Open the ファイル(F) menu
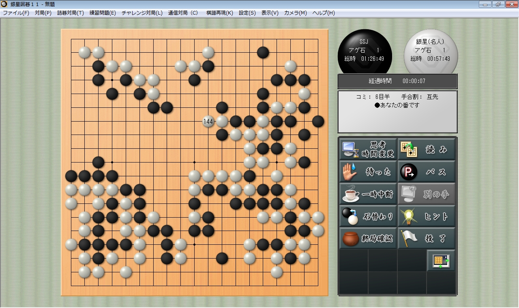519x308 pixels. click(x=16, y=13)
